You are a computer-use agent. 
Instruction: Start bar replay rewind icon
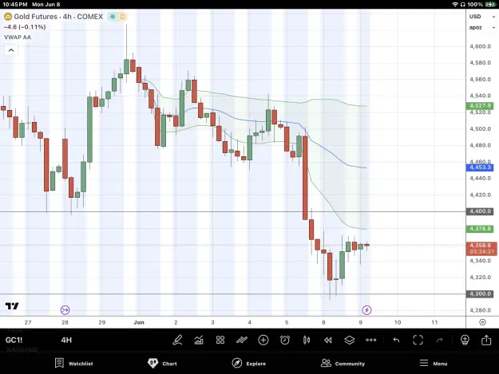coord(328,340)
